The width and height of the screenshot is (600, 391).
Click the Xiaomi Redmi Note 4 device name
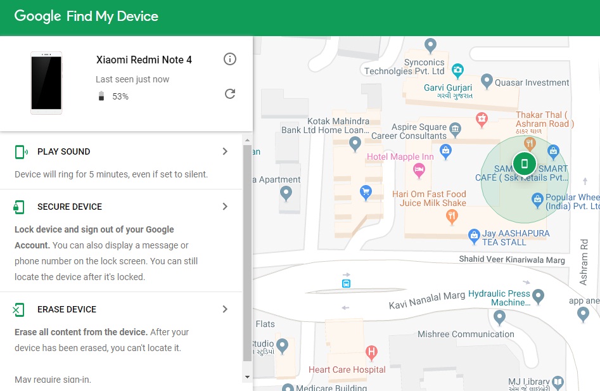click(144, 60)
